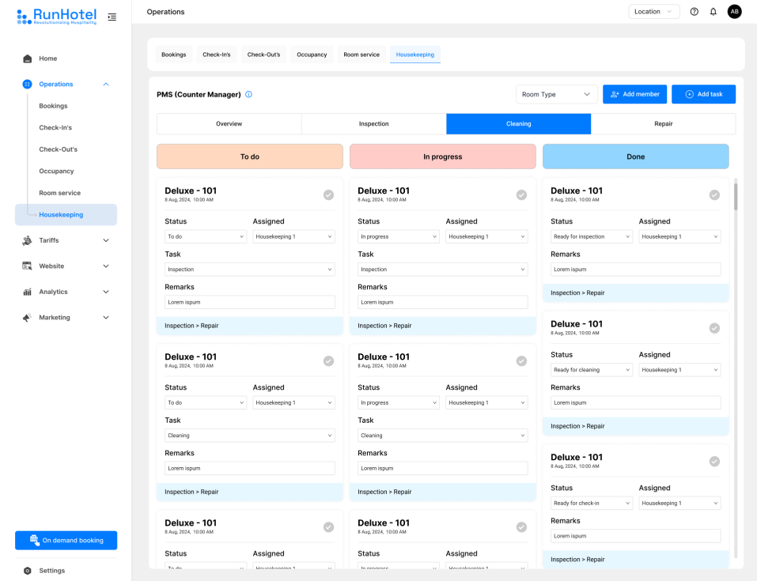
Task: Click Remarks field on first To do card
Action: [x=250, y=302]
